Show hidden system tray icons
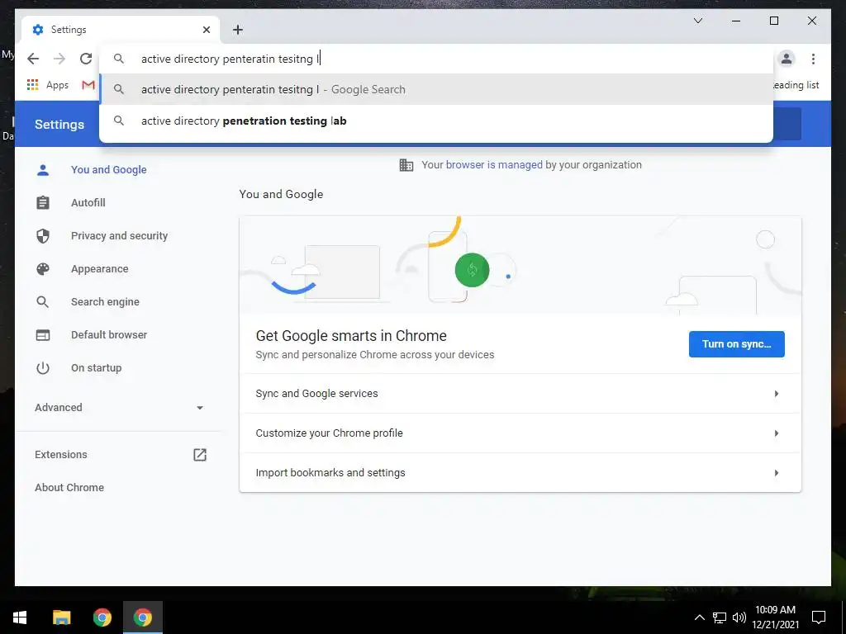 699,617
